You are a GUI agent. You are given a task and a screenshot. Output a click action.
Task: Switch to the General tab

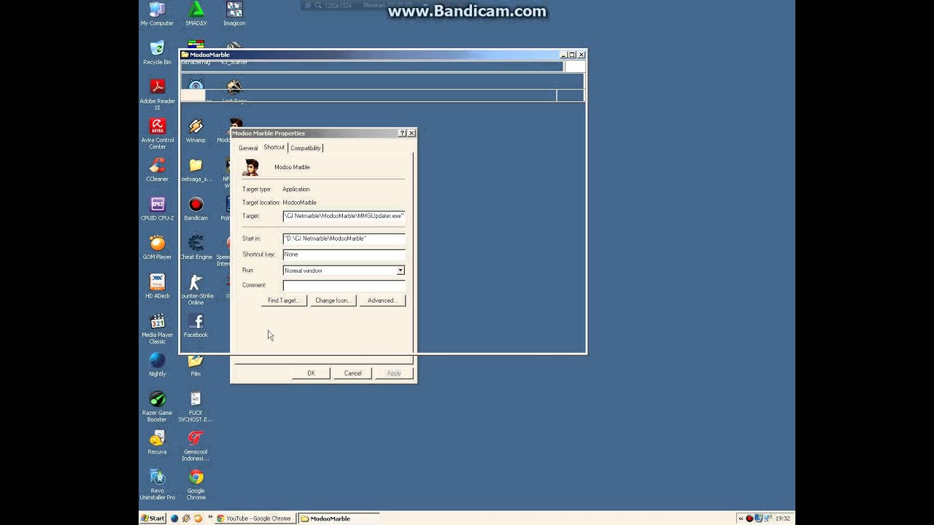(x=248, y=148)
